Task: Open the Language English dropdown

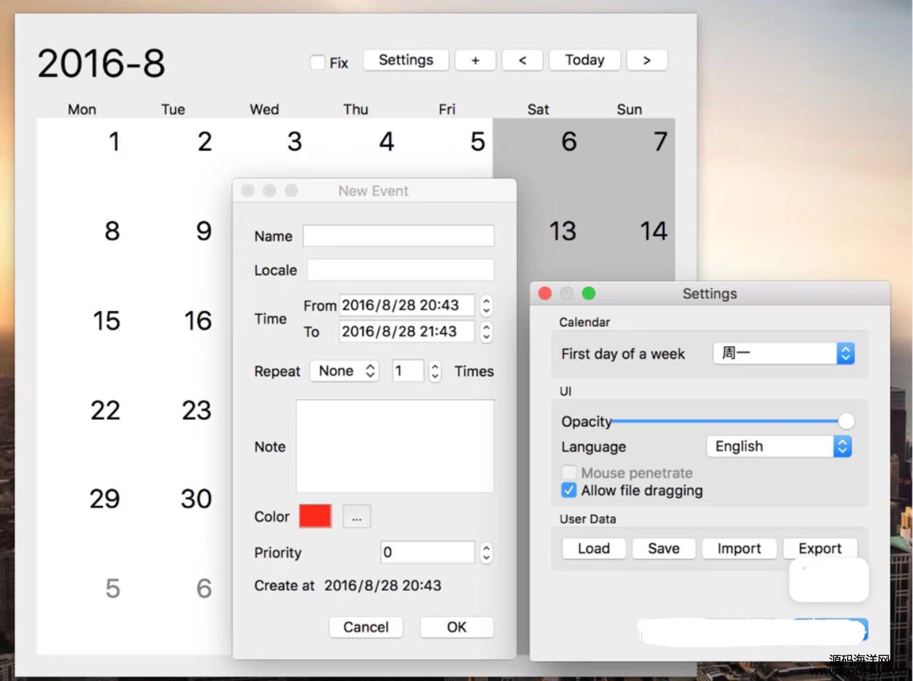Action: tap(779, 446)
